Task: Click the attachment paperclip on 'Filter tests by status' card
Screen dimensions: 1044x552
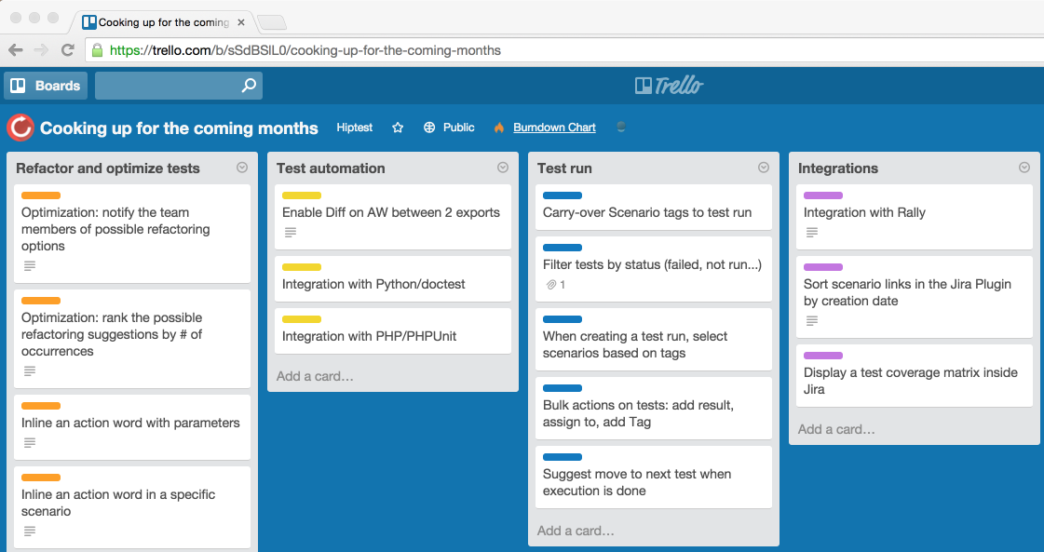Action: coord(551,284)
